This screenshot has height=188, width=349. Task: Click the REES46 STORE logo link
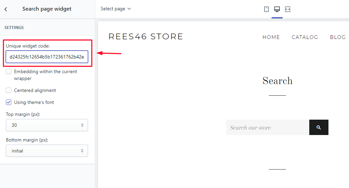pos(146,37)
